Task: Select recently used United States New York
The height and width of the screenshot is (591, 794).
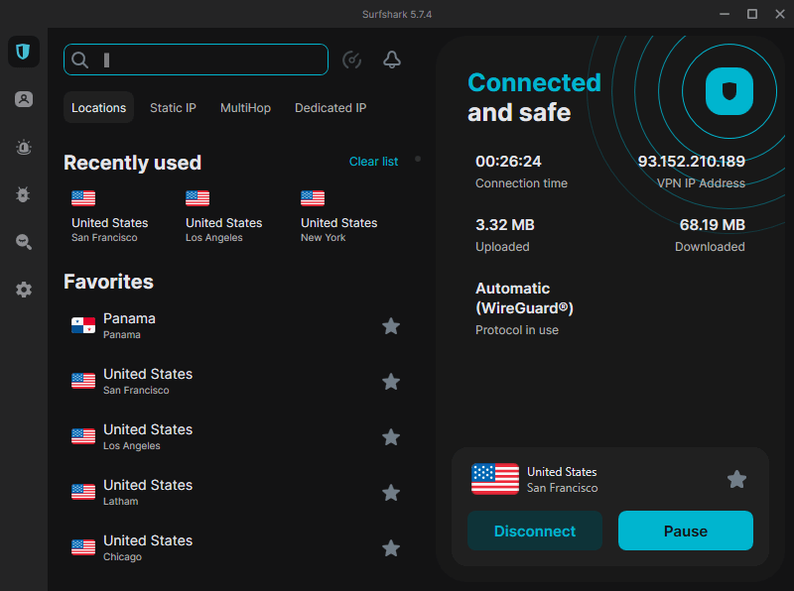Action: (338, 216)
